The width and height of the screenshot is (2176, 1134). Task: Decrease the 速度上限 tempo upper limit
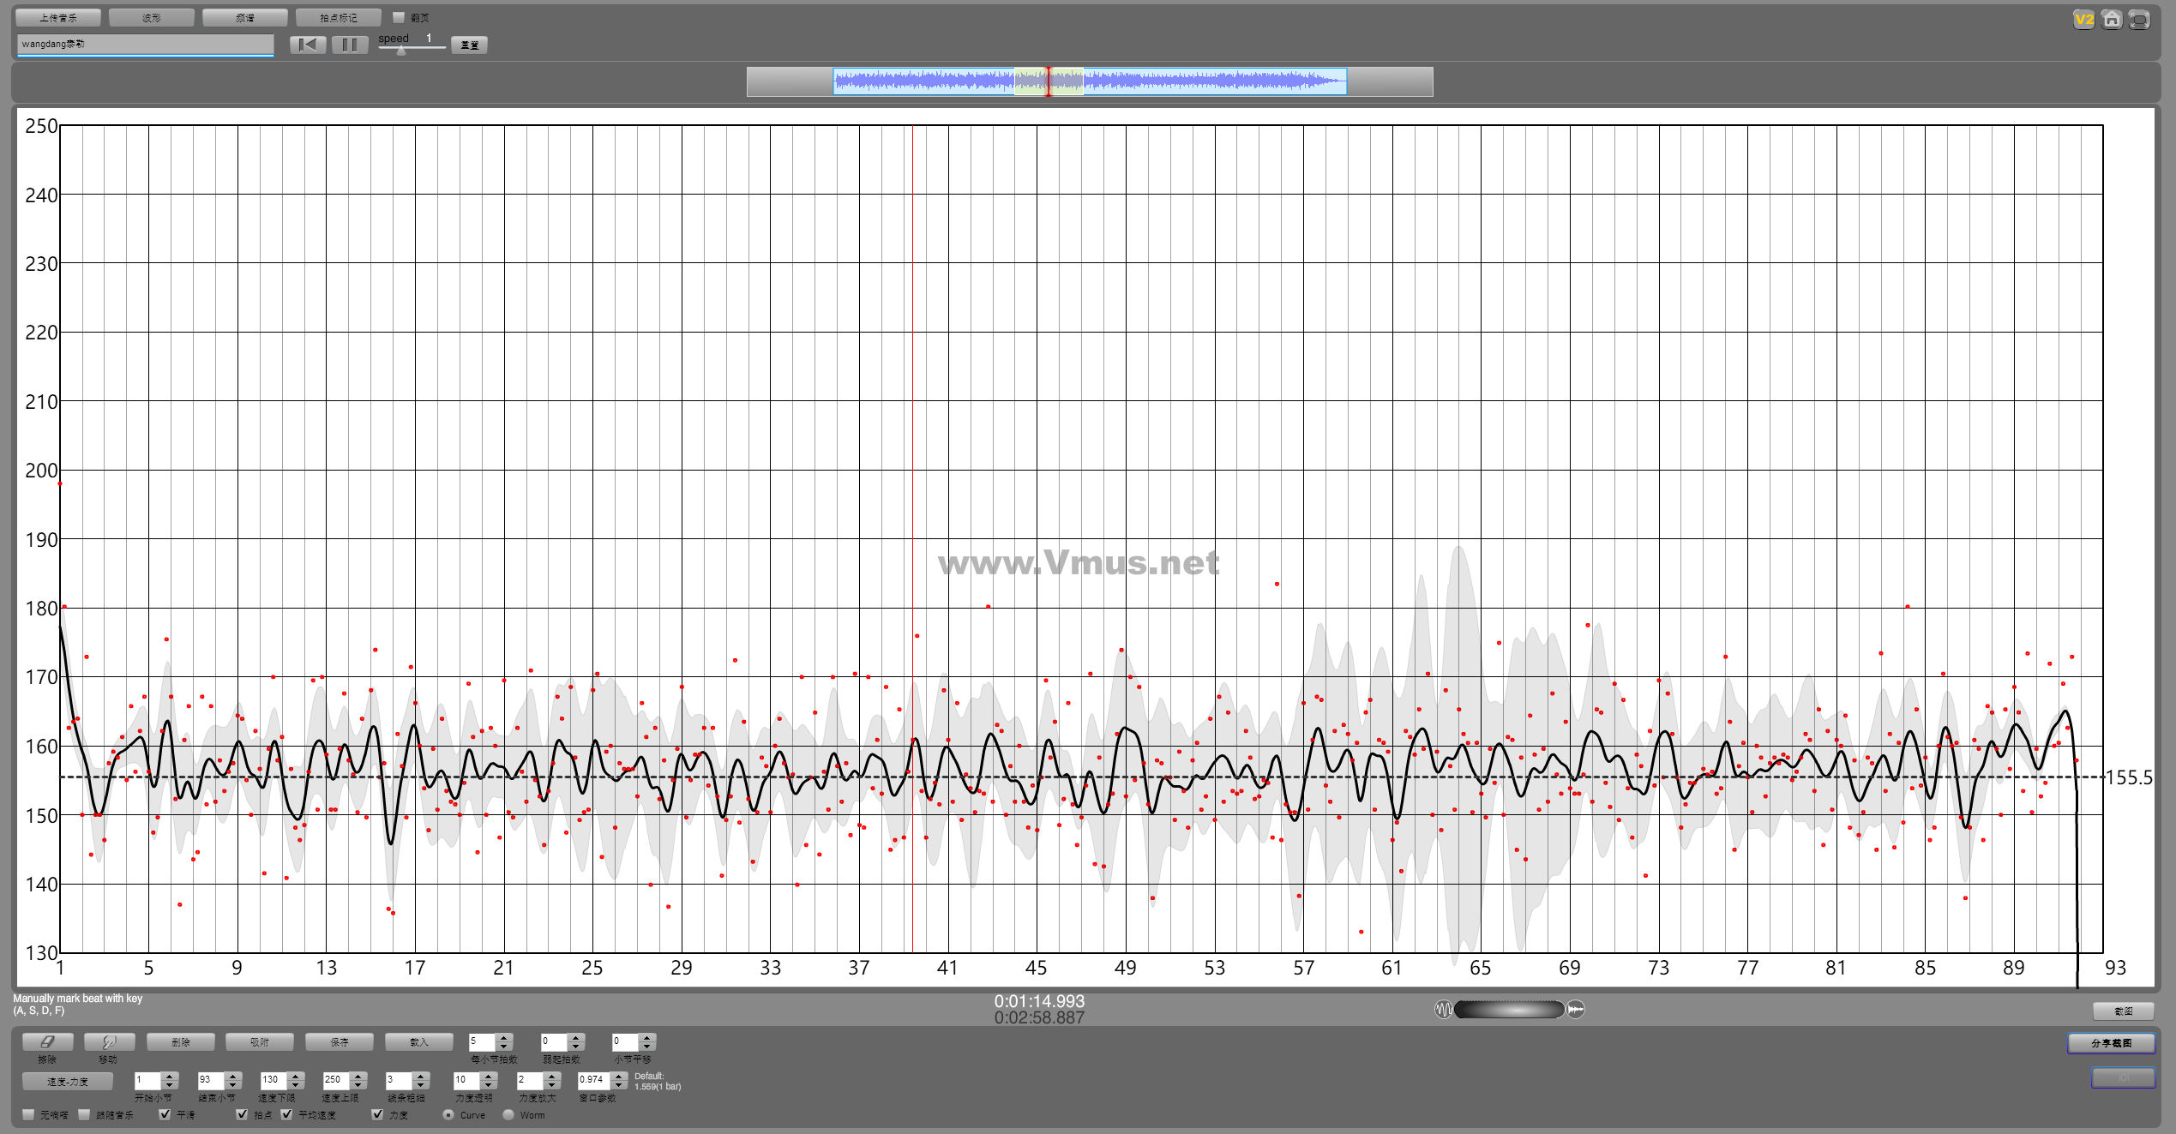[359, 1085]
